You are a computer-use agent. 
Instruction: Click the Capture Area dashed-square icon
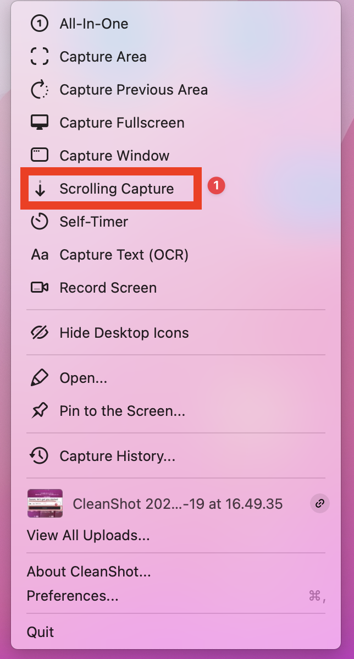pyautogui.click(x=40, y=57)
